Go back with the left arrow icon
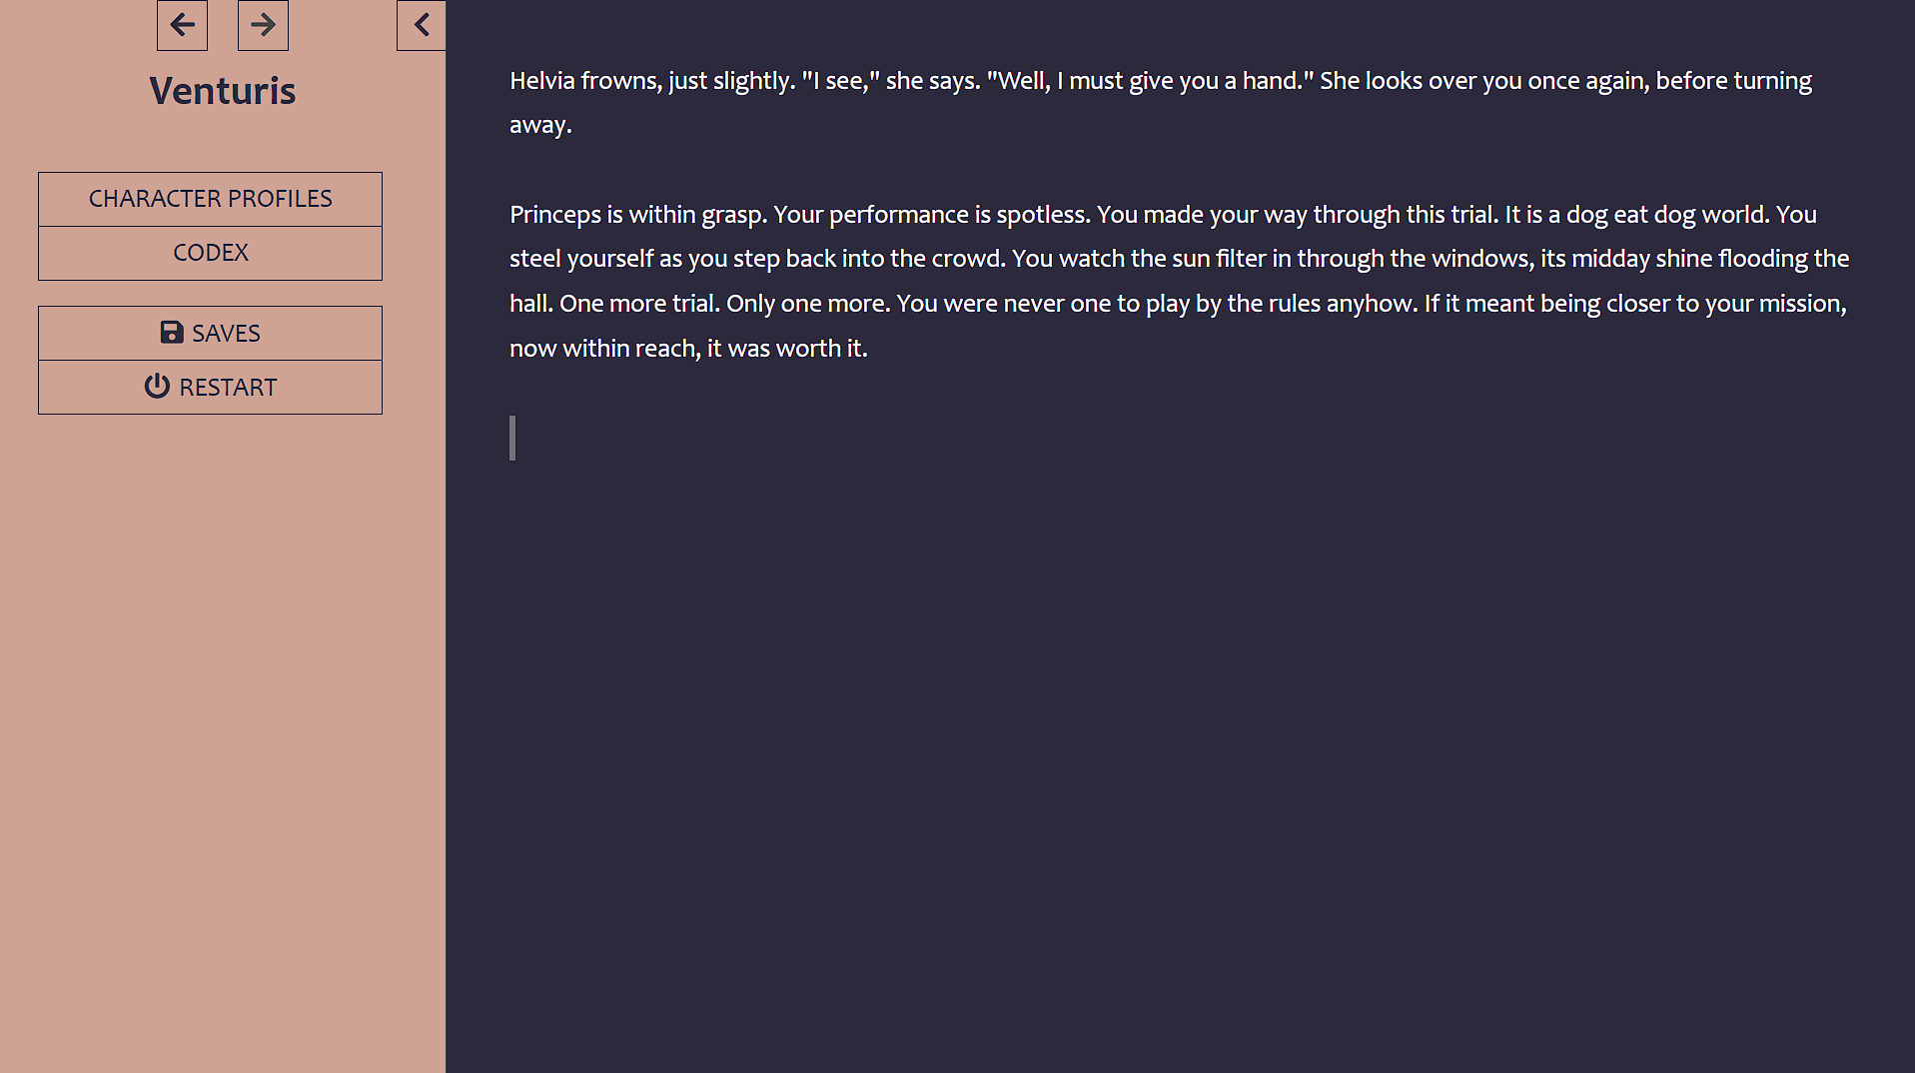The image size is (1915, 1073). (182, 25)
